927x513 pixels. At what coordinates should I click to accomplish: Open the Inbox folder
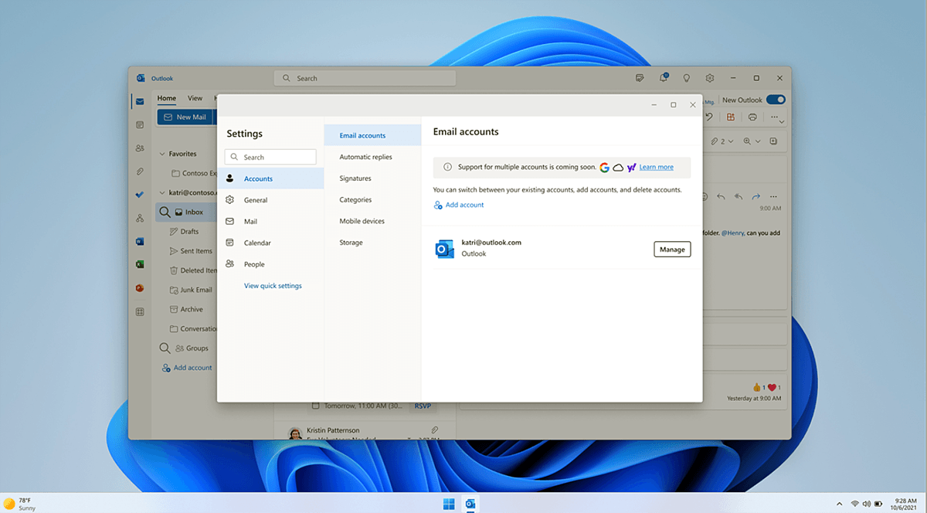pos(186,212)
